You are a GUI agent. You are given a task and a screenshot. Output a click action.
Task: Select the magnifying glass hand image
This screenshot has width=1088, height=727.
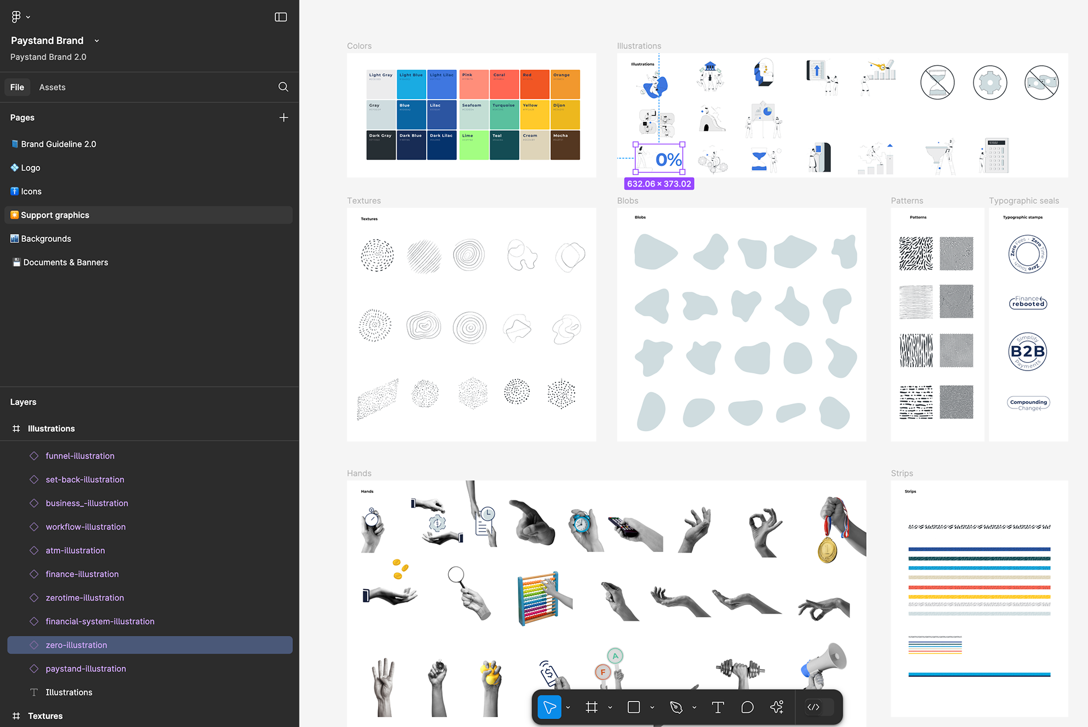[x=469, y=593]
